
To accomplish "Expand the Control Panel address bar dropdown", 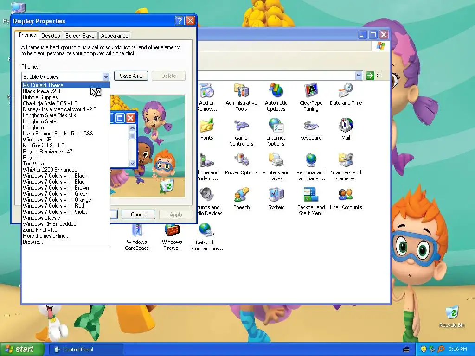I will (359, 76).
